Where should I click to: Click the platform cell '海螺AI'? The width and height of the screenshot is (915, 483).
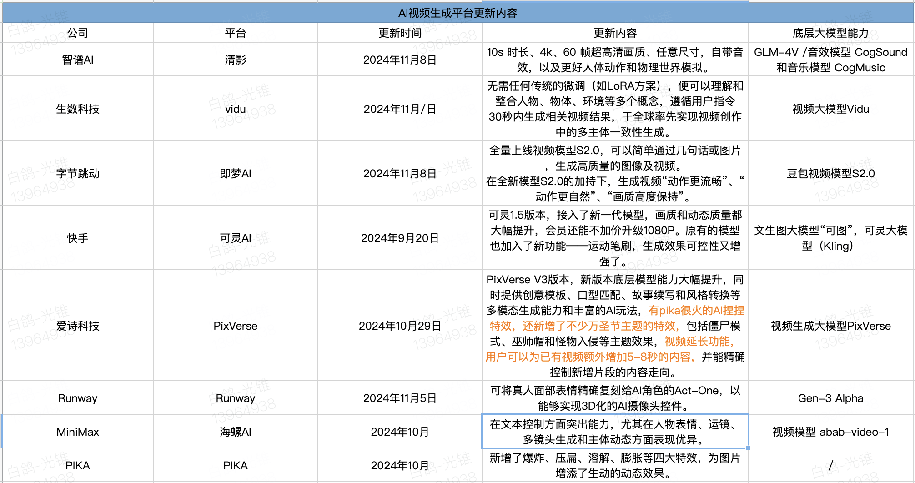[x=236, y=432]
